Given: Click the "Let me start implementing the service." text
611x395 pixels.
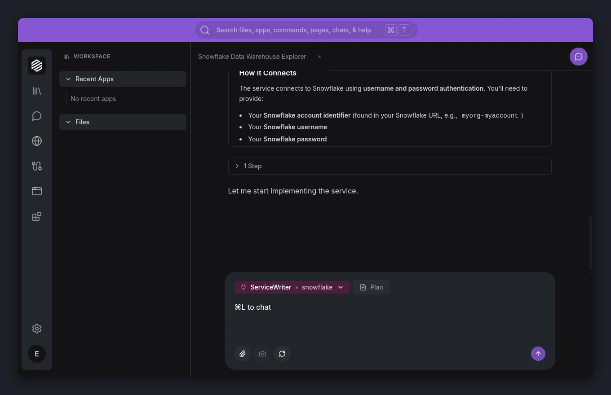Looking at the screenshot, I should [x=293, y=191].
